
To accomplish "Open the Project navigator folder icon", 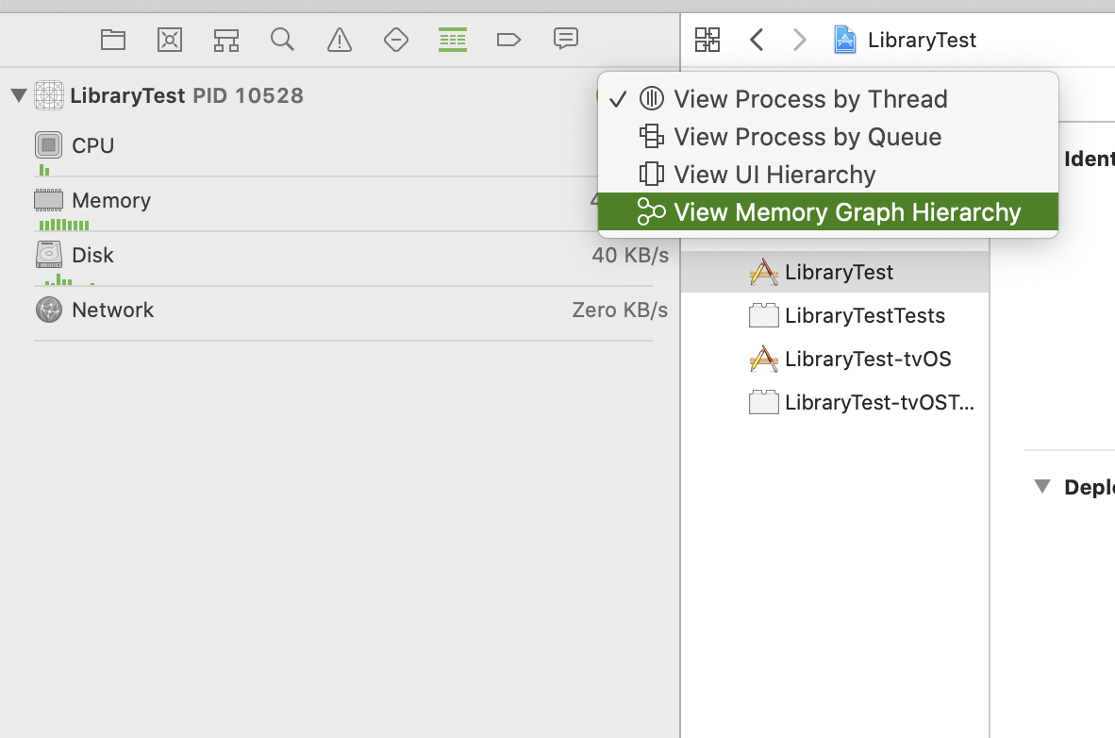I will [x=113, y=39].
